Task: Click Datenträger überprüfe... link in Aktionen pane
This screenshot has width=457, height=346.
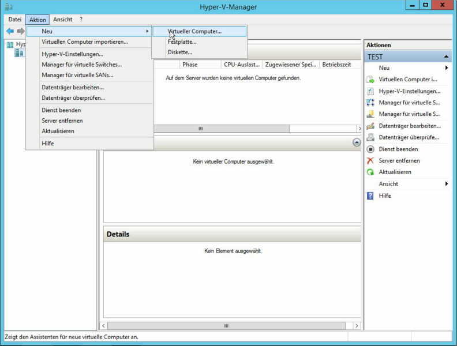Action: coord(409,137)
